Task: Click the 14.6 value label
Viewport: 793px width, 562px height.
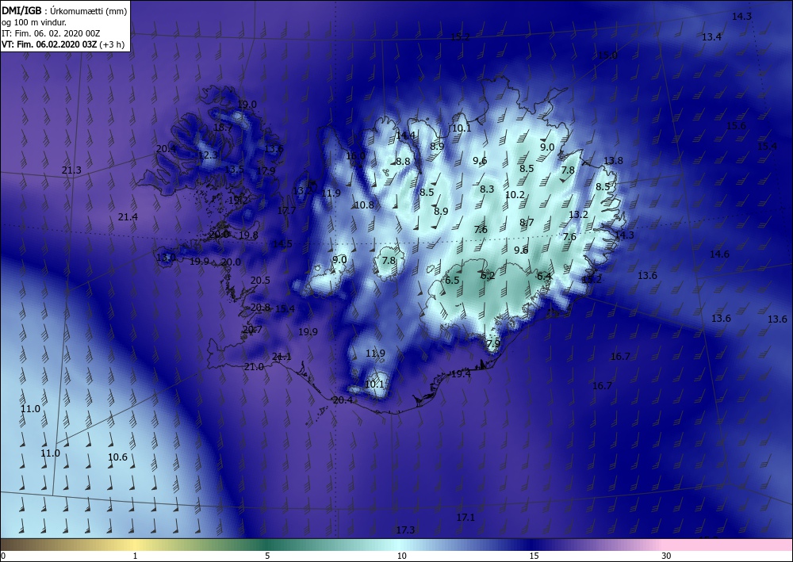Action: point(719,254)
